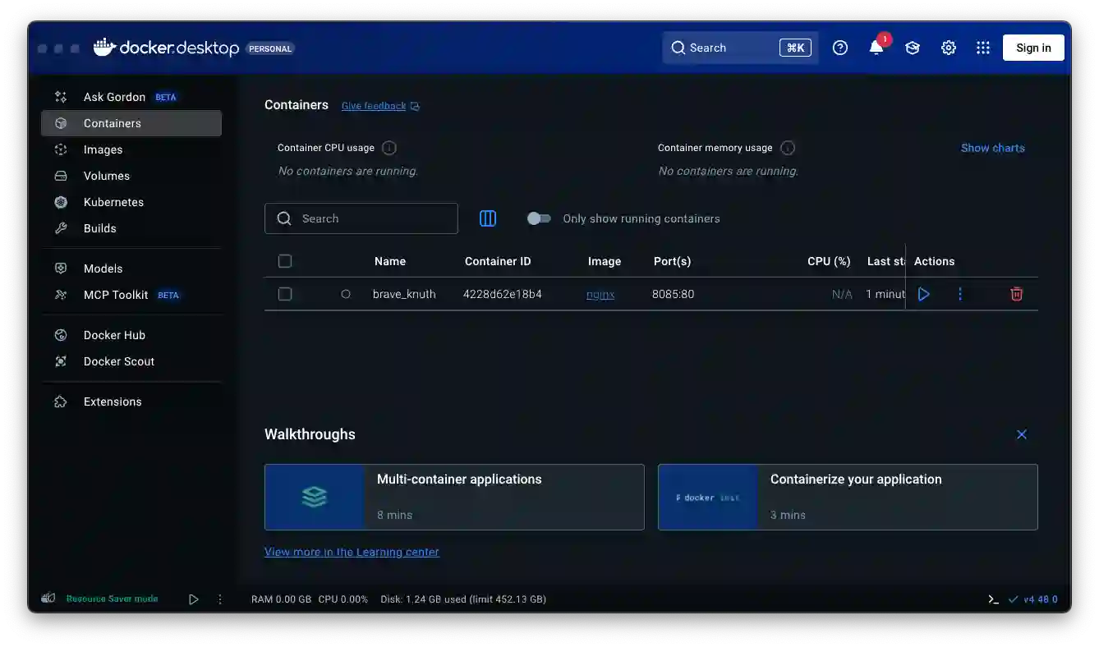Select the brave_knuth row checkbox
This screenshot has height=647, width=1099.
(x=285, y=294)
